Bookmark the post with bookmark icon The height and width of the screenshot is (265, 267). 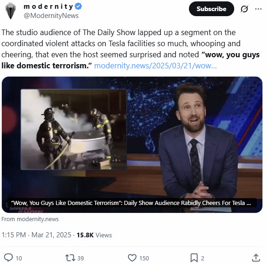[x=194, y=258]
